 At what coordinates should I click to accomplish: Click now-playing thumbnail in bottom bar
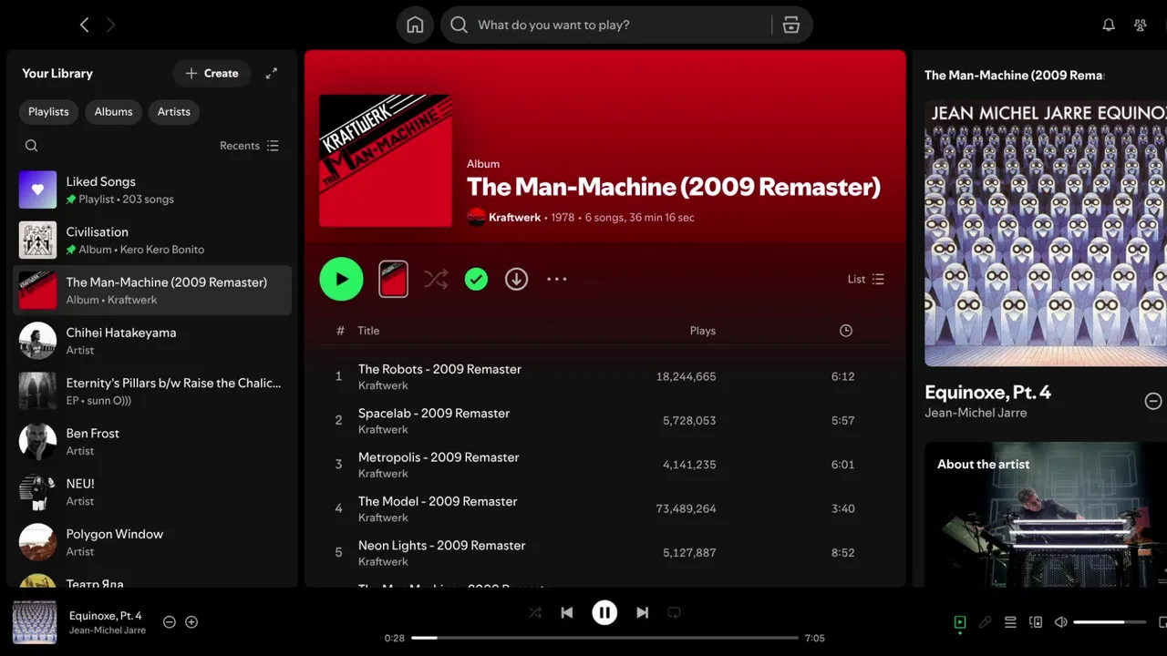35,622
